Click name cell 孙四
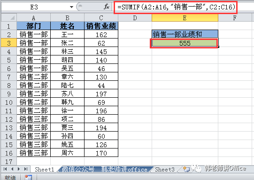 (x=68, y=136)
